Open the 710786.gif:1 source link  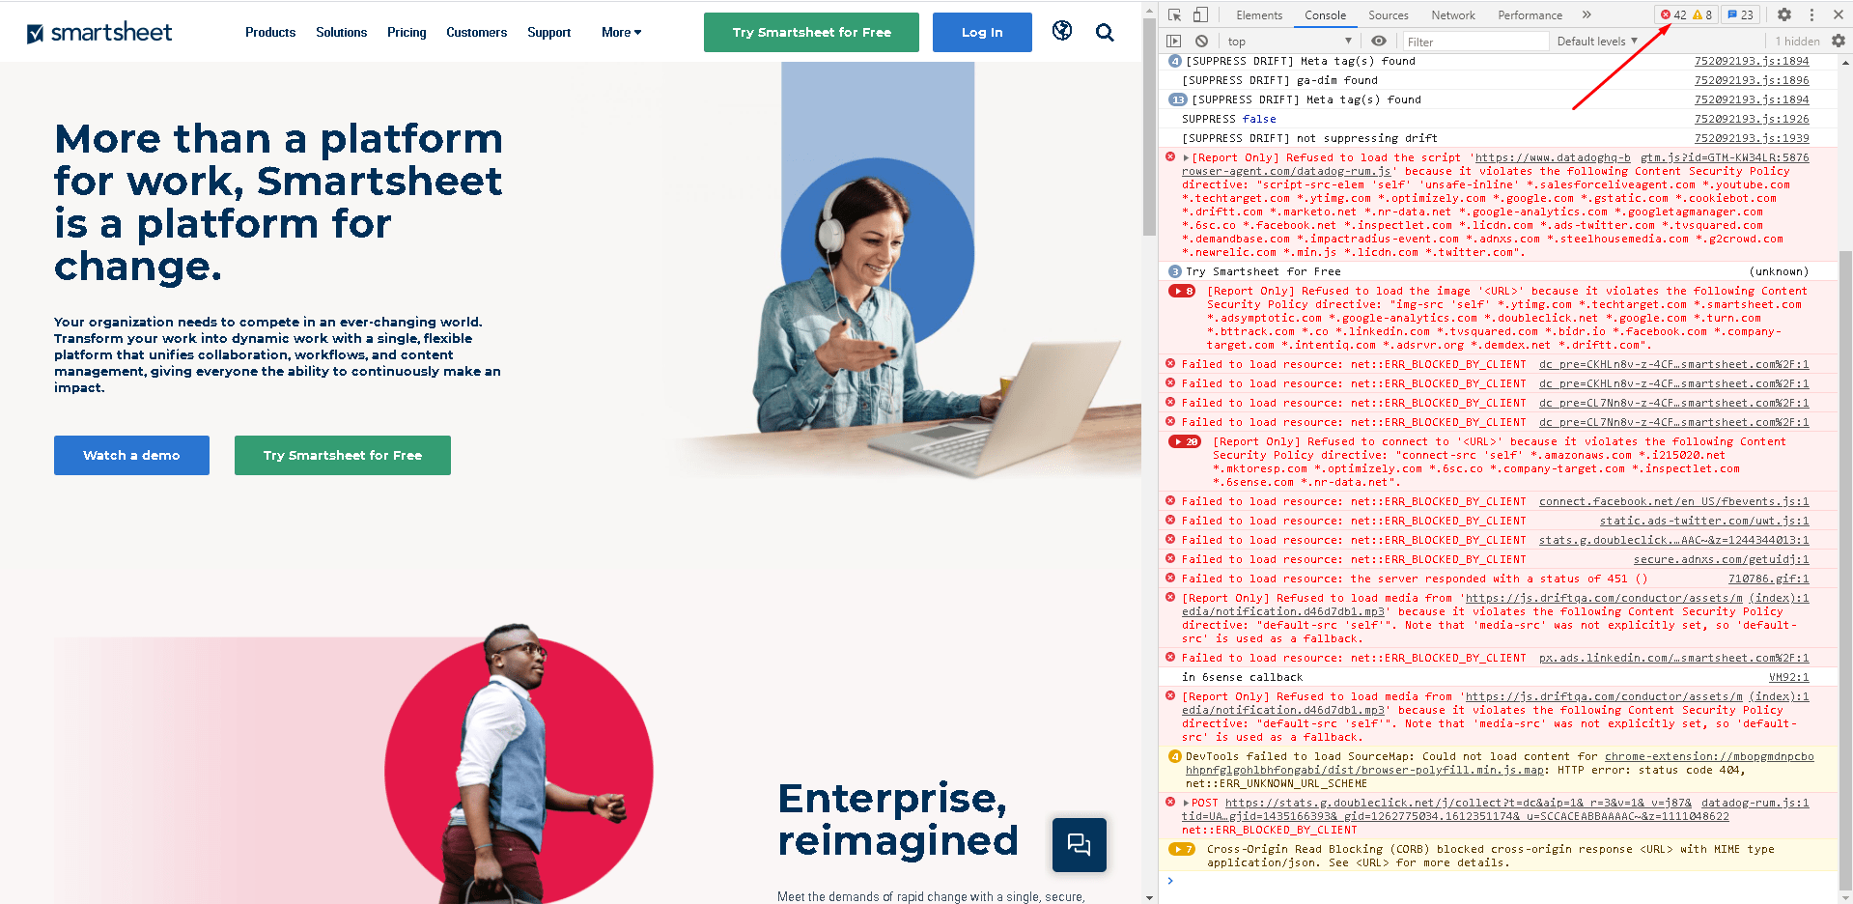click(x=1768, y=579)
